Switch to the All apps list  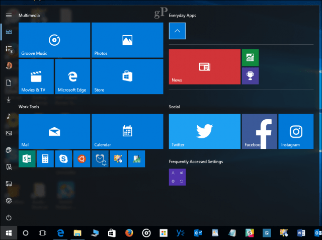pos(9,49)
